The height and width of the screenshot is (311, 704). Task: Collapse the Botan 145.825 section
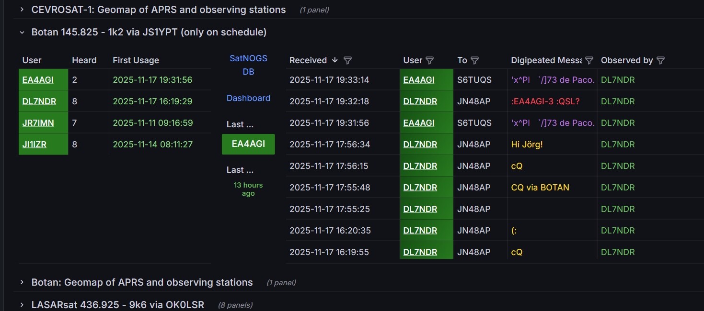(22, 32)
